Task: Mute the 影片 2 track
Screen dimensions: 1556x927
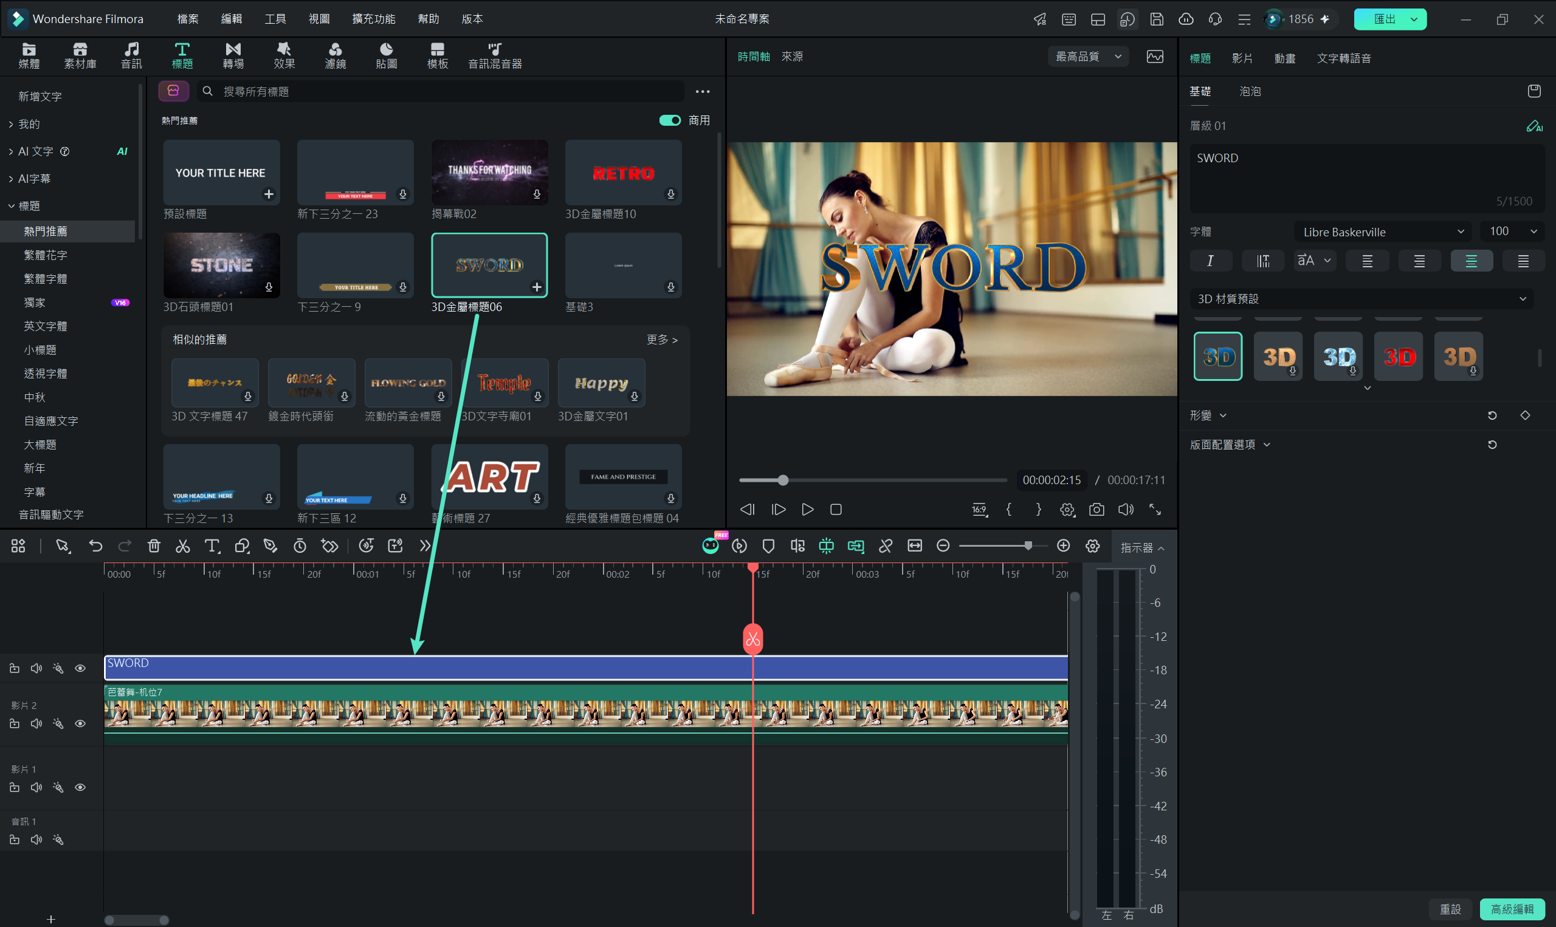Action: click(36, 723)
